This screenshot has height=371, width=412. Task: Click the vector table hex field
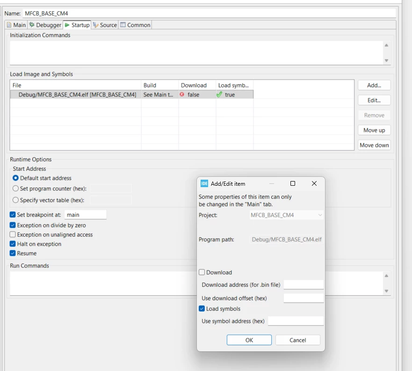pos(111,200)
